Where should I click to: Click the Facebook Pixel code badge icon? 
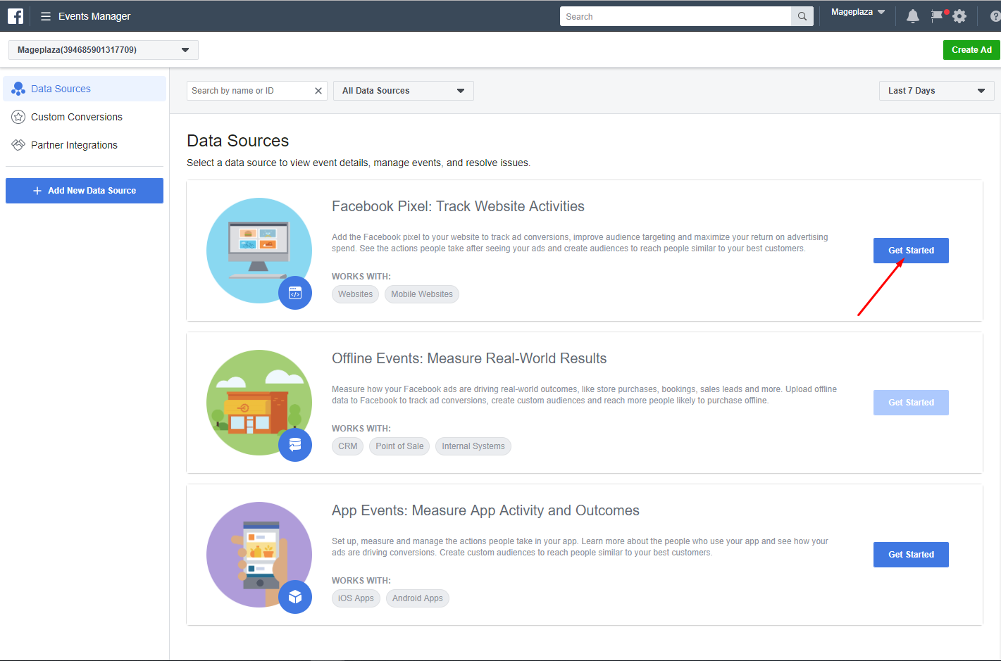(x=295, y=293)
